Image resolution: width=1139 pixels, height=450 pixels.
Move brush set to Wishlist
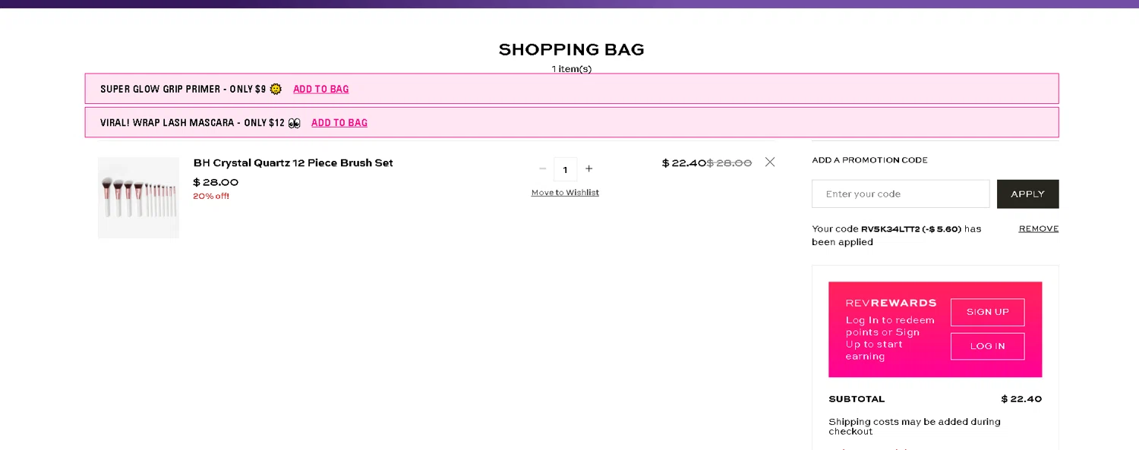coord(565,193)
